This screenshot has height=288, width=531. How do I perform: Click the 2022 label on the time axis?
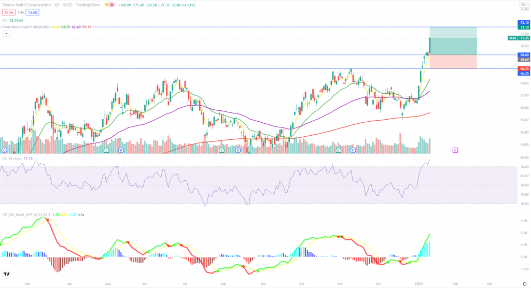(419, 284)
